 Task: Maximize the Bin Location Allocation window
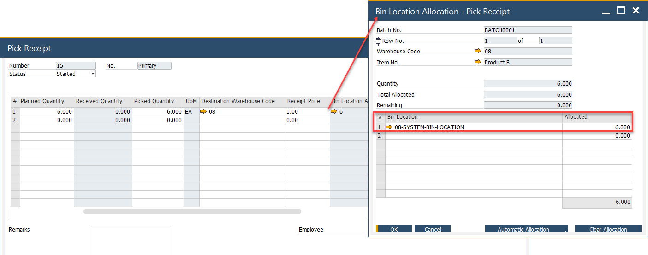(621, 11)
